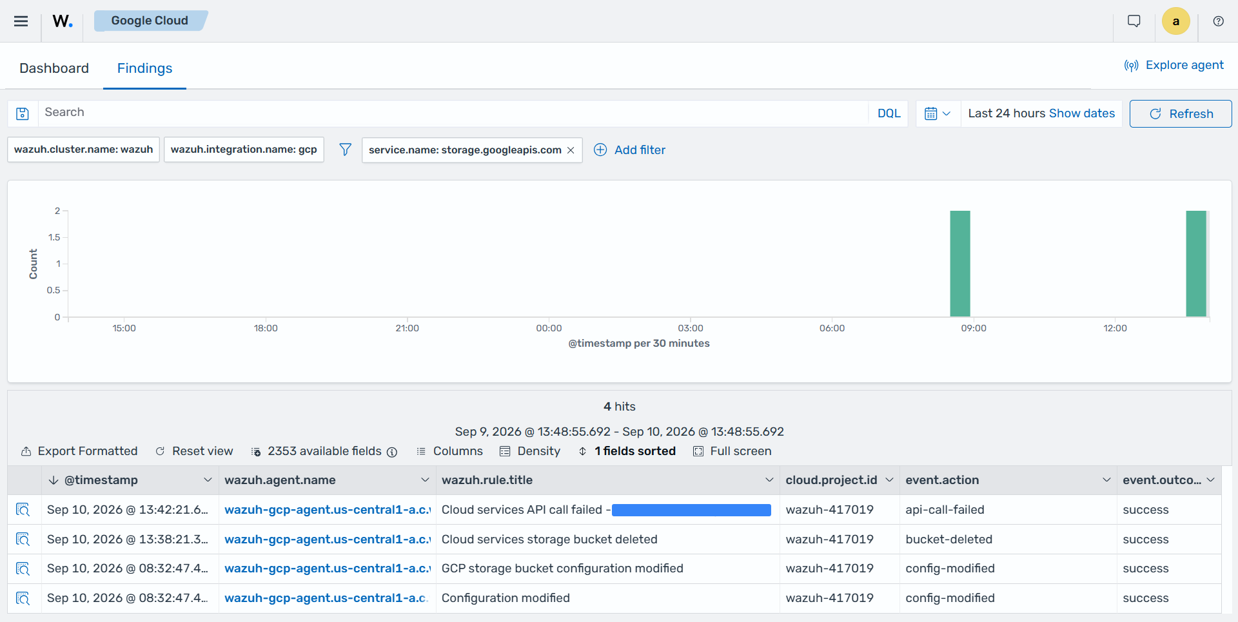Focus the Search query field

click(x=453, y=113)
